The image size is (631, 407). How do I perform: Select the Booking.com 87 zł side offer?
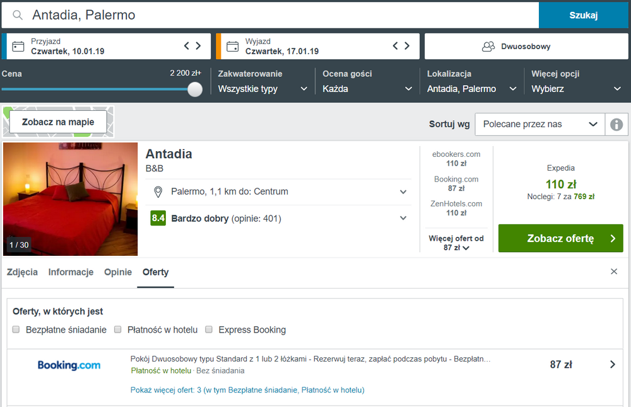coord(456,183)
